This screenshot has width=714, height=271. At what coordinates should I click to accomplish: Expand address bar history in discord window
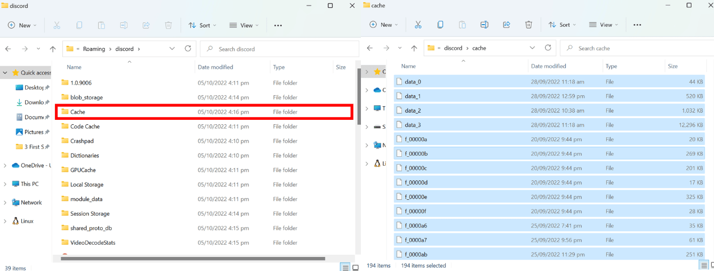coord(172,49)
